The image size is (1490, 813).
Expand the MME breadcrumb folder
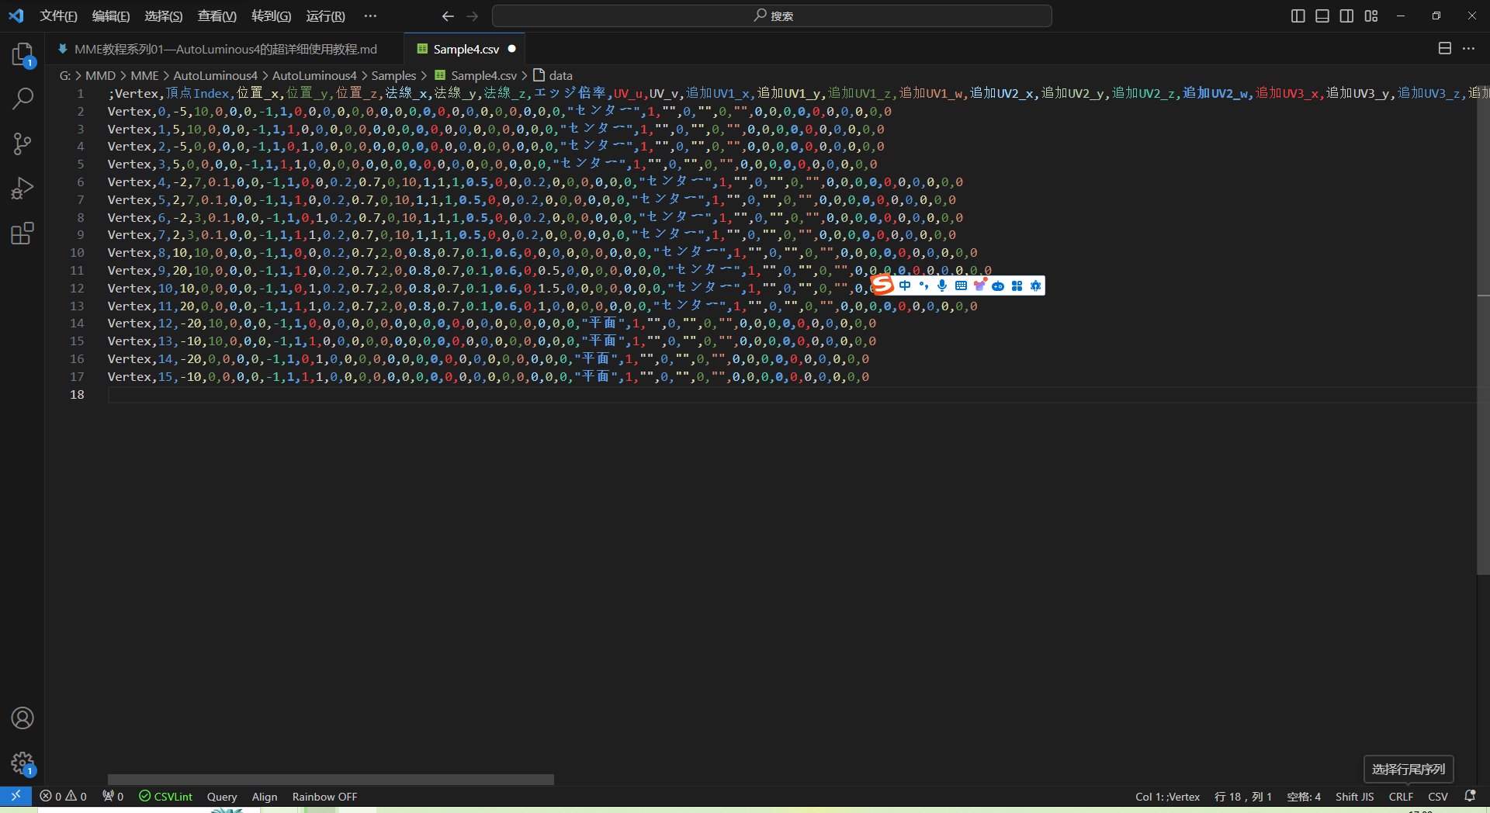pos(144,75)
